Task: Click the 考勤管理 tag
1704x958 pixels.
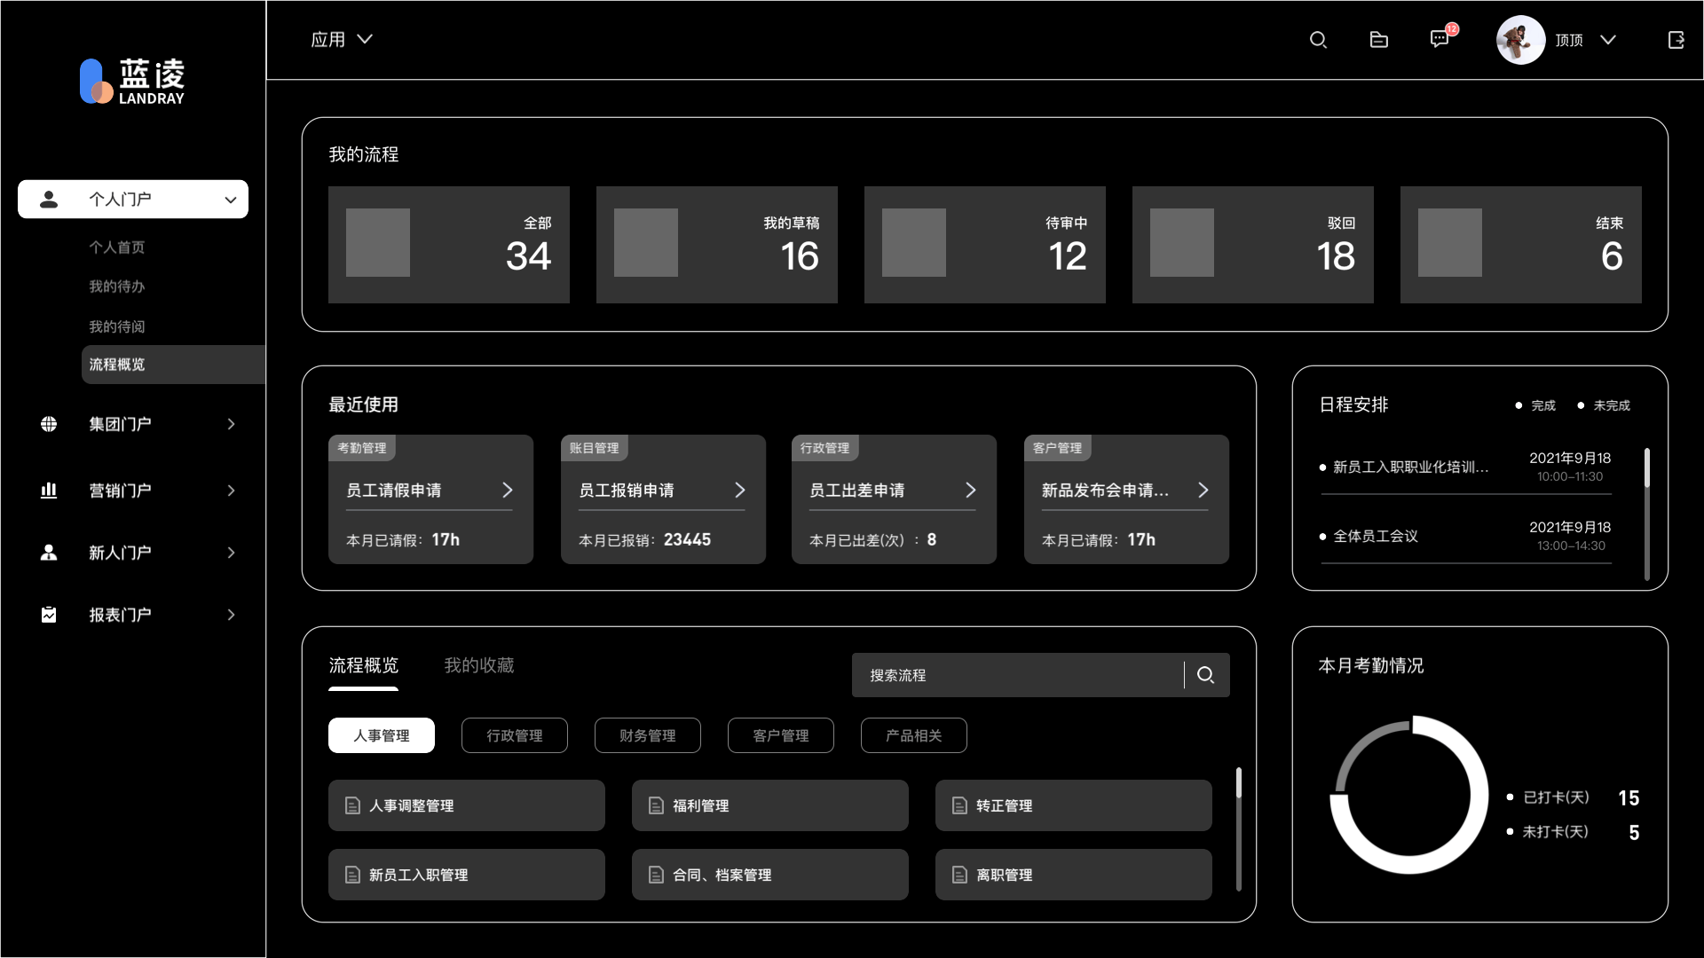Action: click(362, 448)
